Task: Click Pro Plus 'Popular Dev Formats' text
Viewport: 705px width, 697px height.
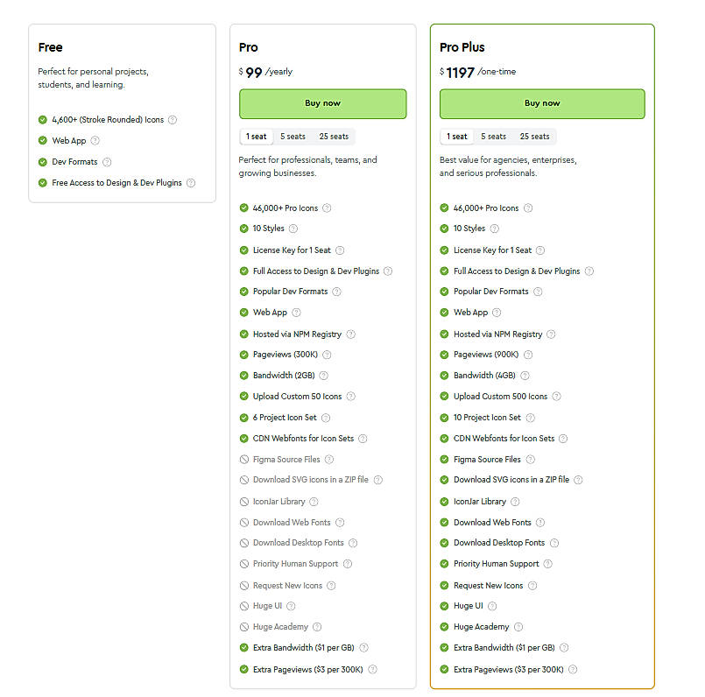Action: coord(491,292)
